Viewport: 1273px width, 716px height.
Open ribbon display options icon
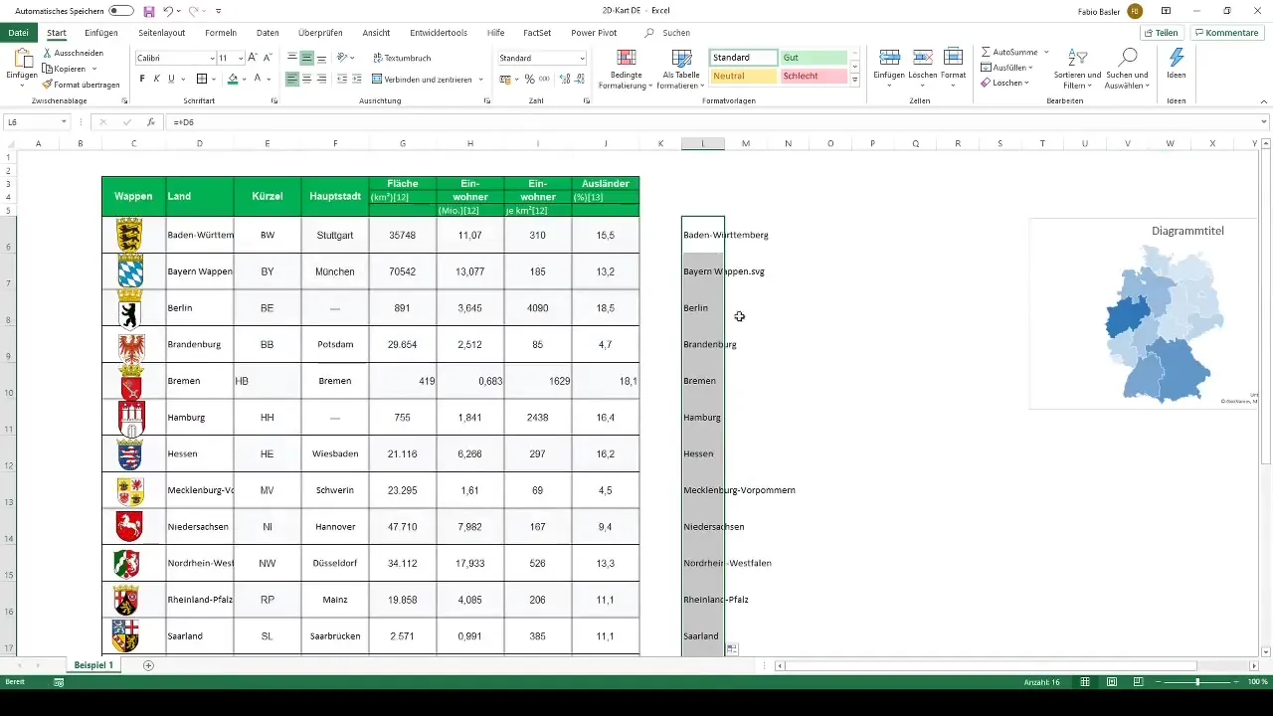coord(1166,11)
